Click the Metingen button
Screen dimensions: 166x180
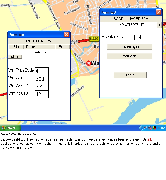[x=130, y=56]
